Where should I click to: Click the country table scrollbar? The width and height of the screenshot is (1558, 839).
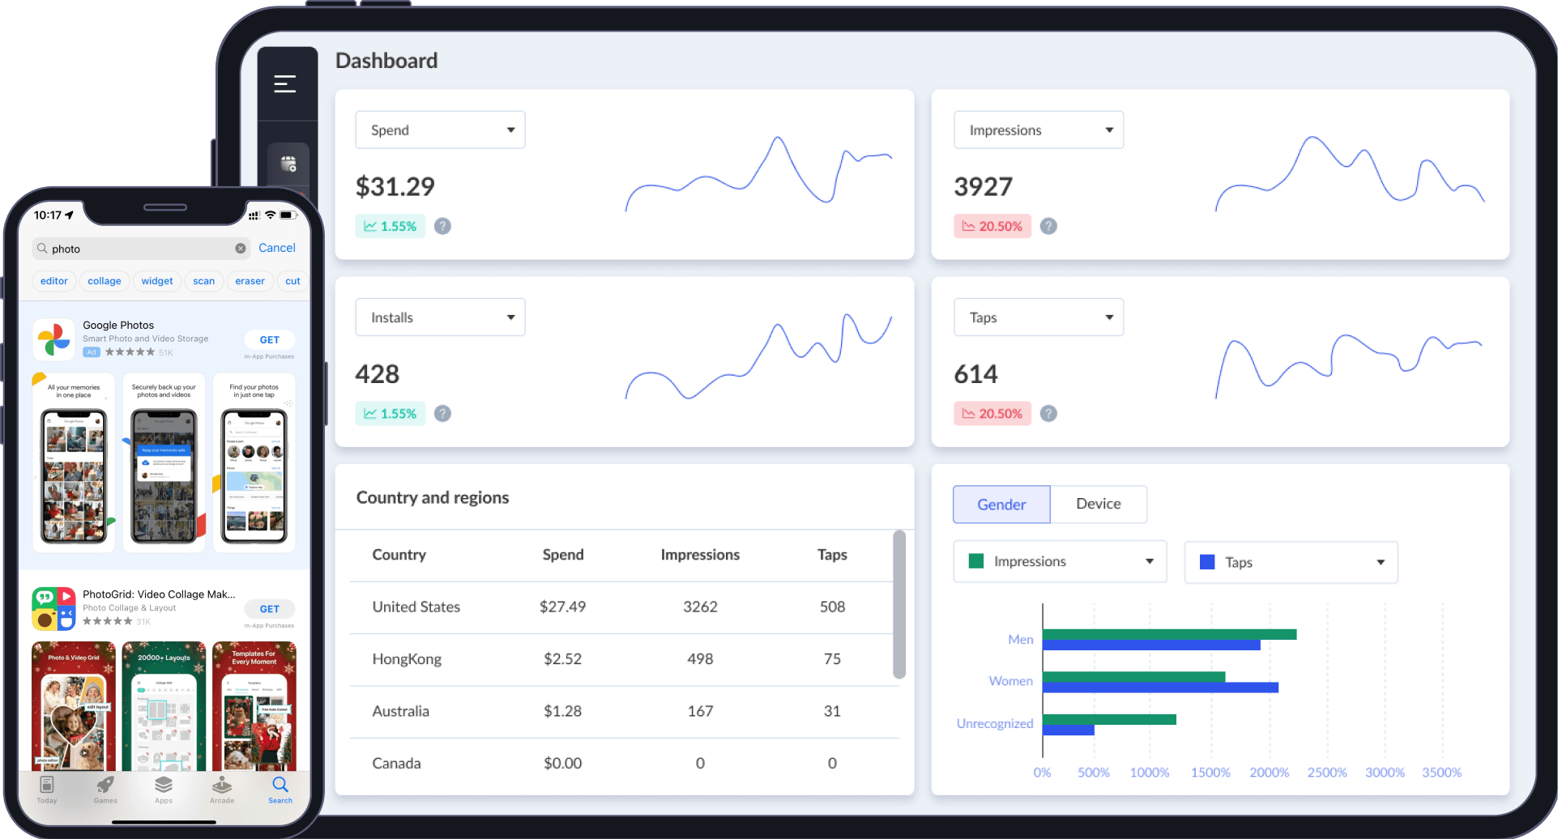899,603
